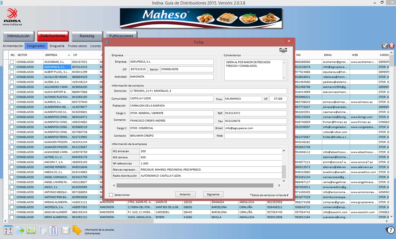
Task: Click the Anterior button
Action: 185,194
